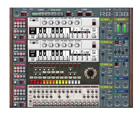Select the CY instrument button on the 808
This screenshot has width=137, height=117.
[x=70, y=77]
